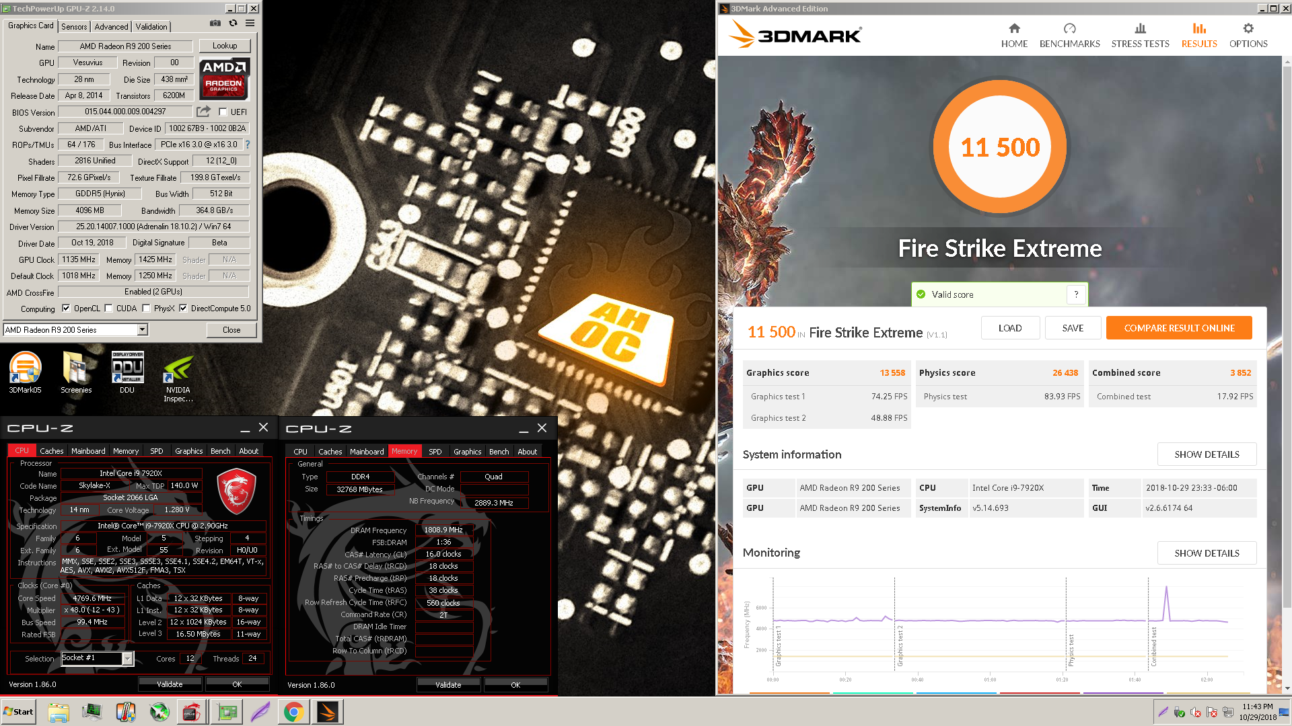This screenshot has height=726, width=1292.
Task: Click the Lookup button in GPU-Z
Action: (x=225, y=46)
